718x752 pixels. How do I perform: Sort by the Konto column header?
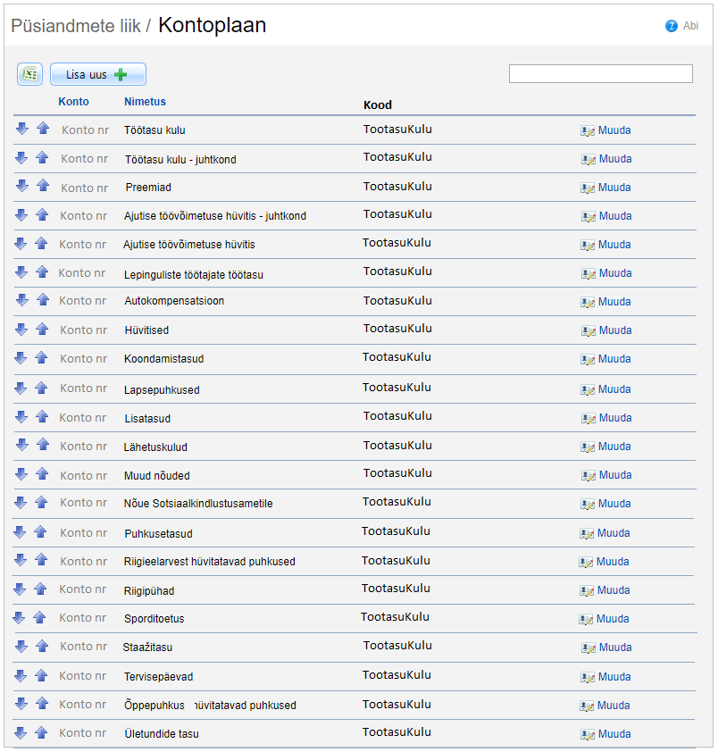click(x=73, y=102)
